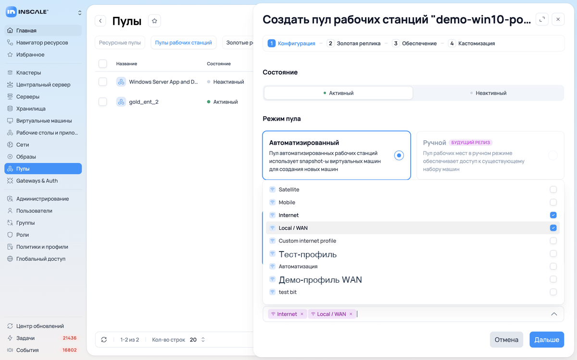Select the Windows Server App row checkbox
This screenshot has height=360, width=577.
point(102,82)
